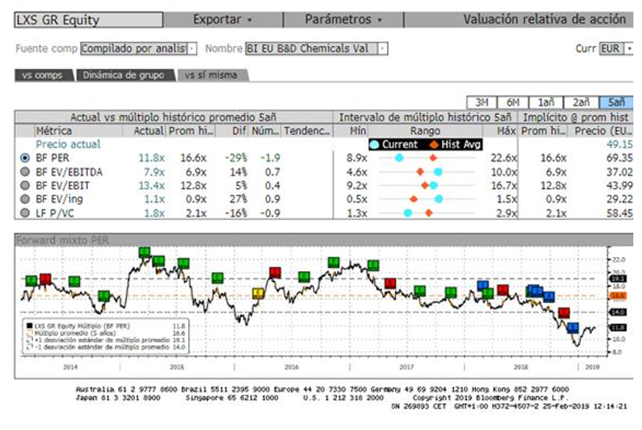Switch to the vs comps tab

42,75
